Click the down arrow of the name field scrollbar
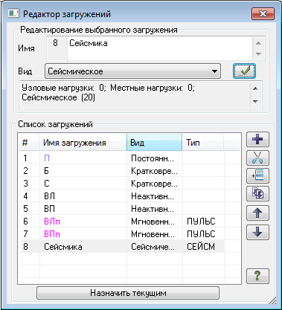 pos(258,54)
